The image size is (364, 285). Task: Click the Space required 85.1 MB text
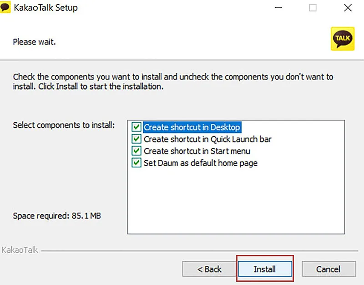57,215
